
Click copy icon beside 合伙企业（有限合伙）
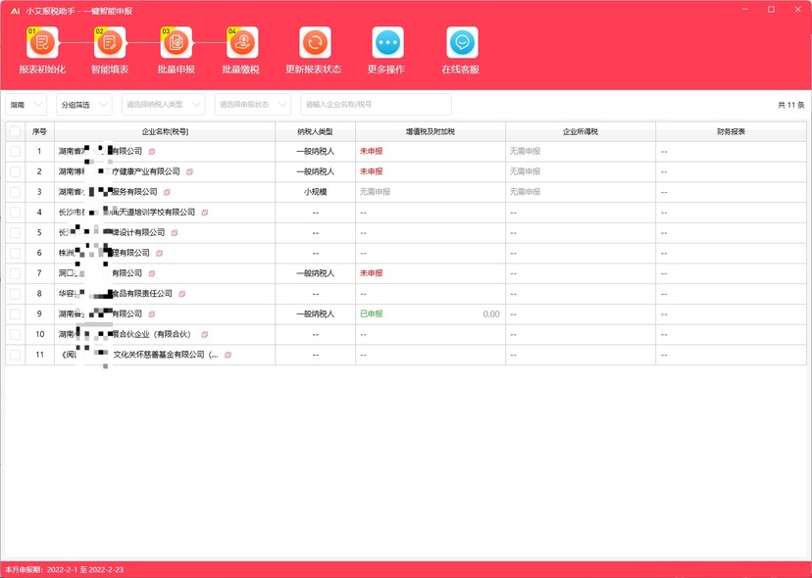coord(205,335)
